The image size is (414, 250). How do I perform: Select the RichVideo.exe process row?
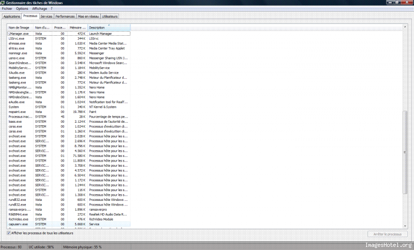pyautogui.click(x=18, y=219)
